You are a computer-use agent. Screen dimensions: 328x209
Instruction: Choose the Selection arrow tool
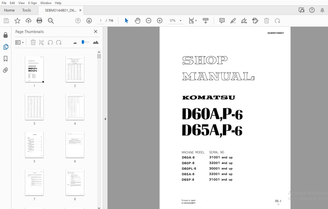pyautogui.click(x=126, y=21)
